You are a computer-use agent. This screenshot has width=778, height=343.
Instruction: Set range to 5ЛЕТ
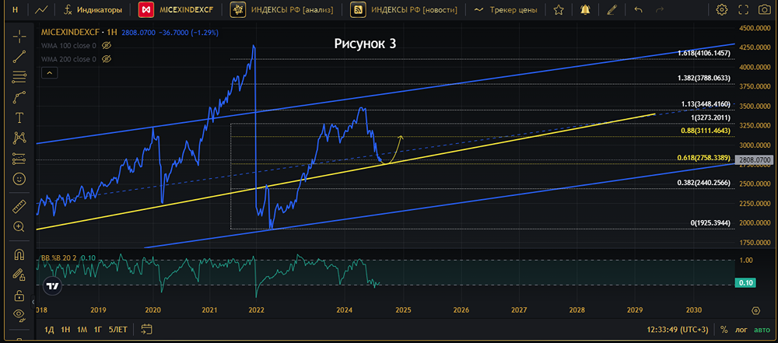[117, 329]
